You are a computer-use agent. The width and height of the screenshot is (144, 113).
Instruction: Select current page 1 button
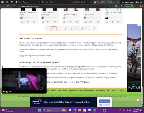click(54, 29)
